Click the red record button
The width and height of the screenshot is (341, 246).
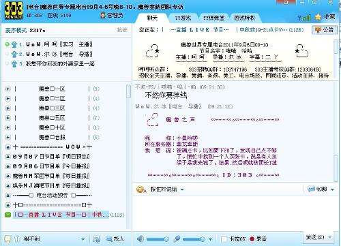coord(252,239)
